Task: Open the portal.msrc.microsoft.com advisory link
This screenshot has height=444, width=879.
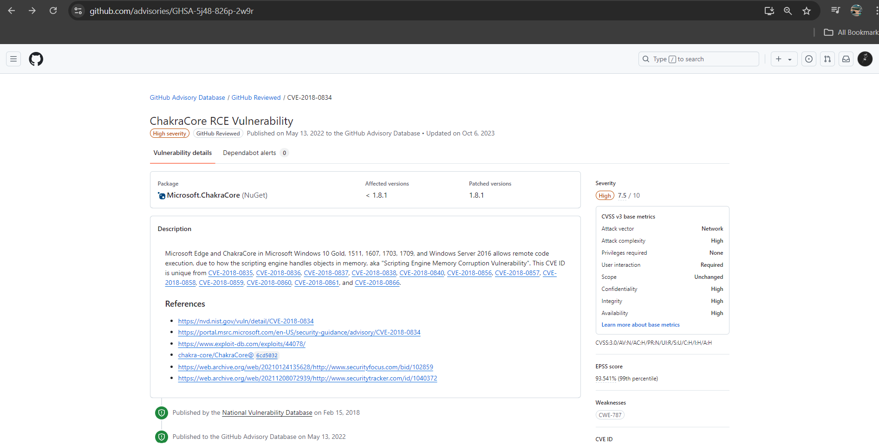Action: pos(299,332)
